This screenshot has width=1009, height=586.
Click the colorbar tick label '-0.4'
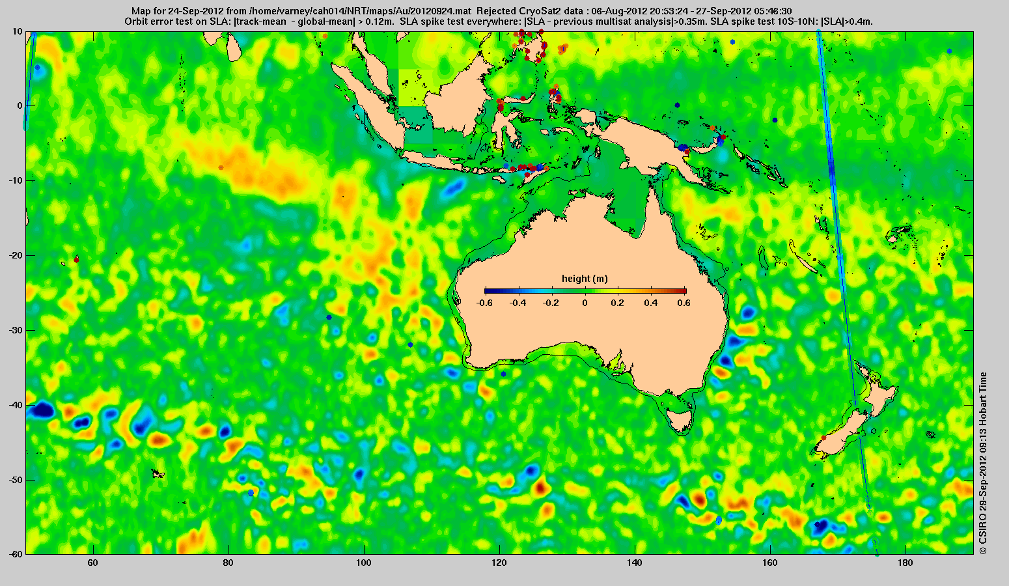point(518,303)
